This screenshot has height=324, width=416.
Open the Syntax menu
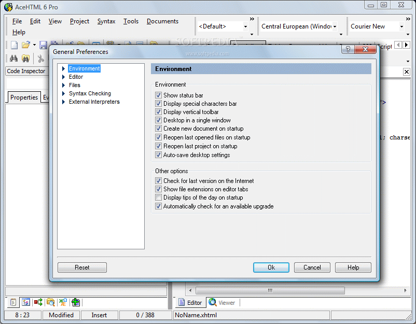pos(106,21)
